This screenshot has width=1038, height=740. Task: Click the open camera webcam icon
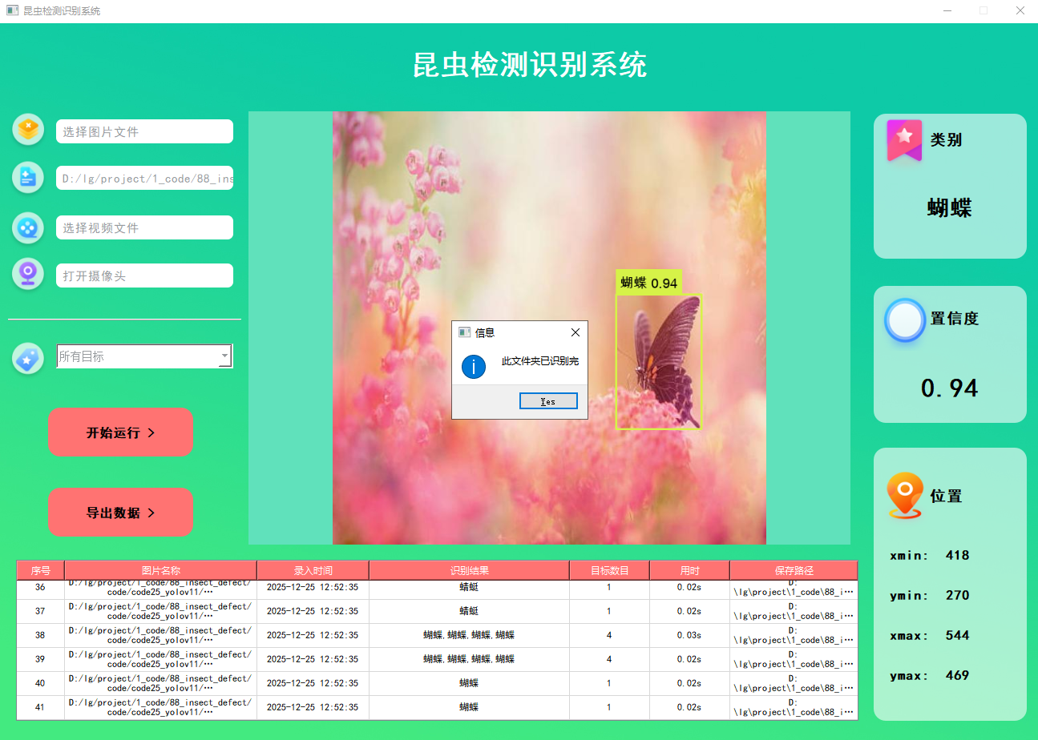pyautogui.click(x=28, y=274)
